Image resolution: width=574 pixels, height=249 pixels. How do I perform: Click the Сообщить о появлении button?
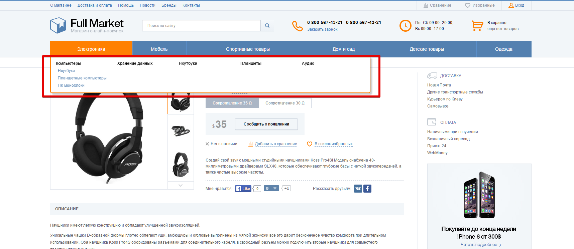point(266,124)
